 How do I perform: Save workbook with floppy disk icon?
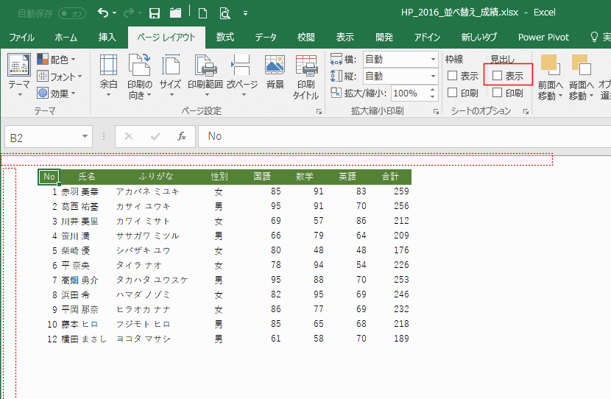pos(155,13)
